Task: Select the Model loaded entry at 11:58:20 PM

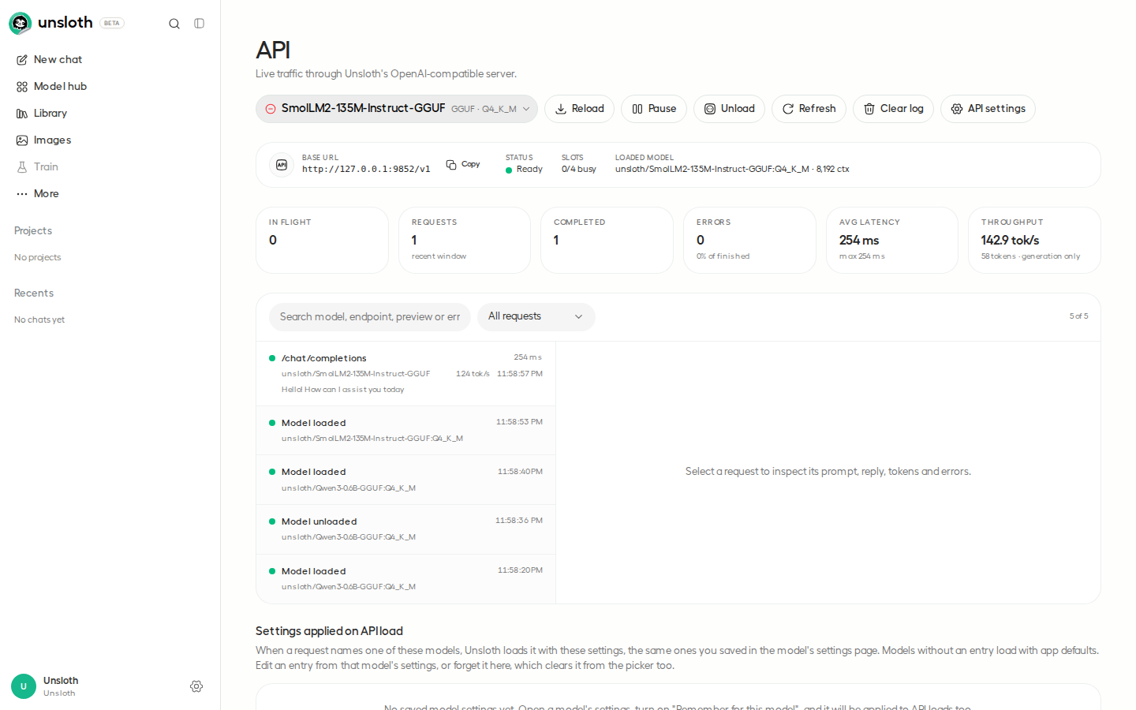Action: click(405, 579)
